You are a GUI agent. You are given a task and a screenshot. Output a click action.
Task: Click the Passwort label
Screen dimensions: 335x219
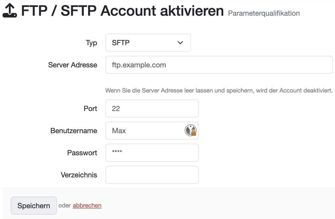[82, 153]
